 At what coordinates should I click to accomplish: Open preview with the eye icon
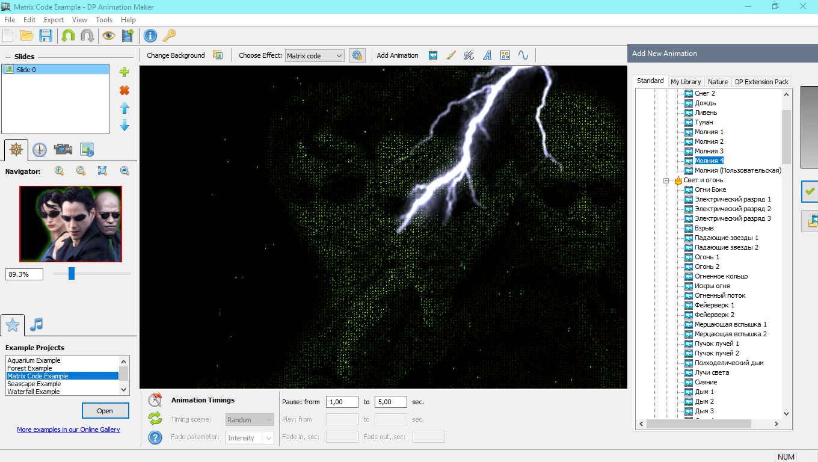click(x=108, y=35)
